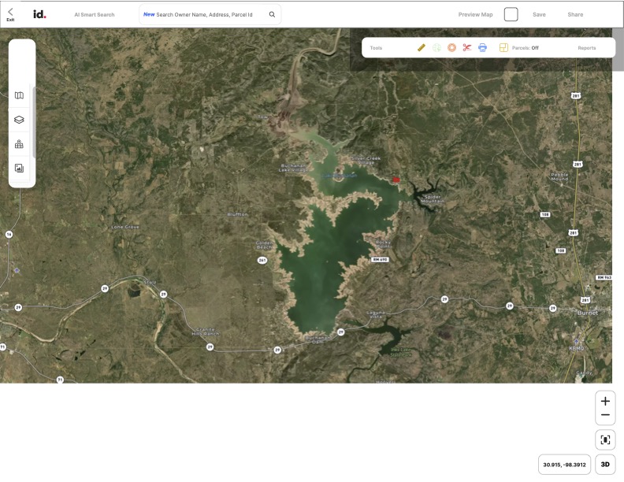Viewport: 624px width, 482px height.
Task: Switch the map to 3D view
Action: point(605,465)
